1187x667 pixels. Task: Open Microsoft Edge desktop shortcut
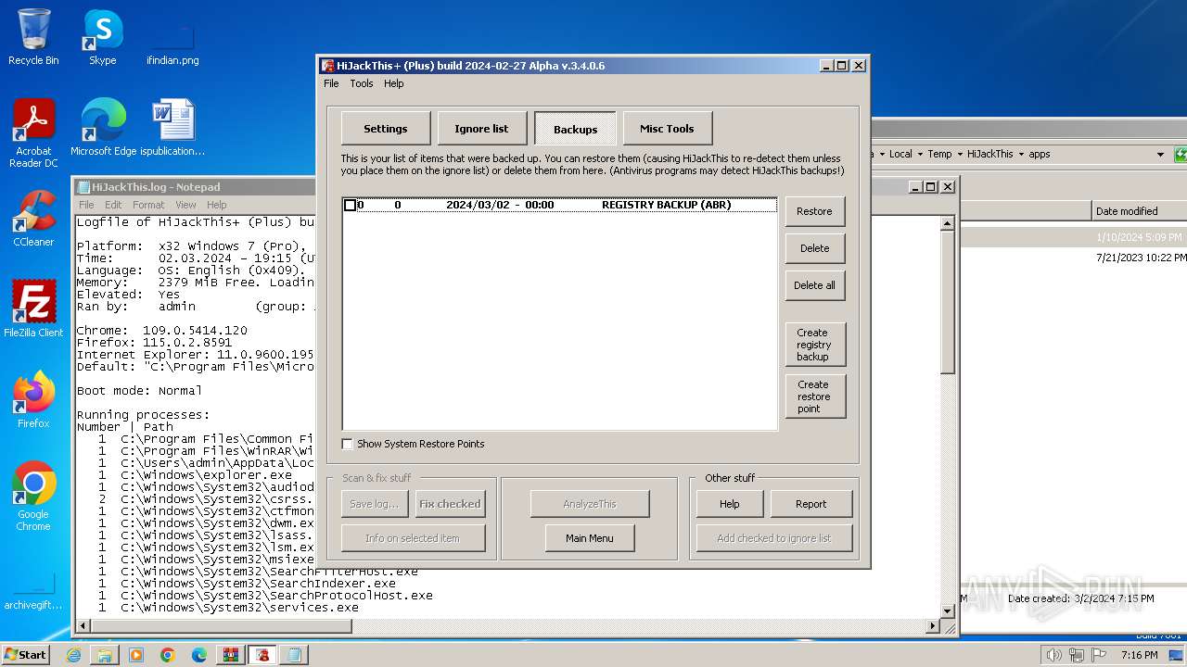click(x=103, y=128)
